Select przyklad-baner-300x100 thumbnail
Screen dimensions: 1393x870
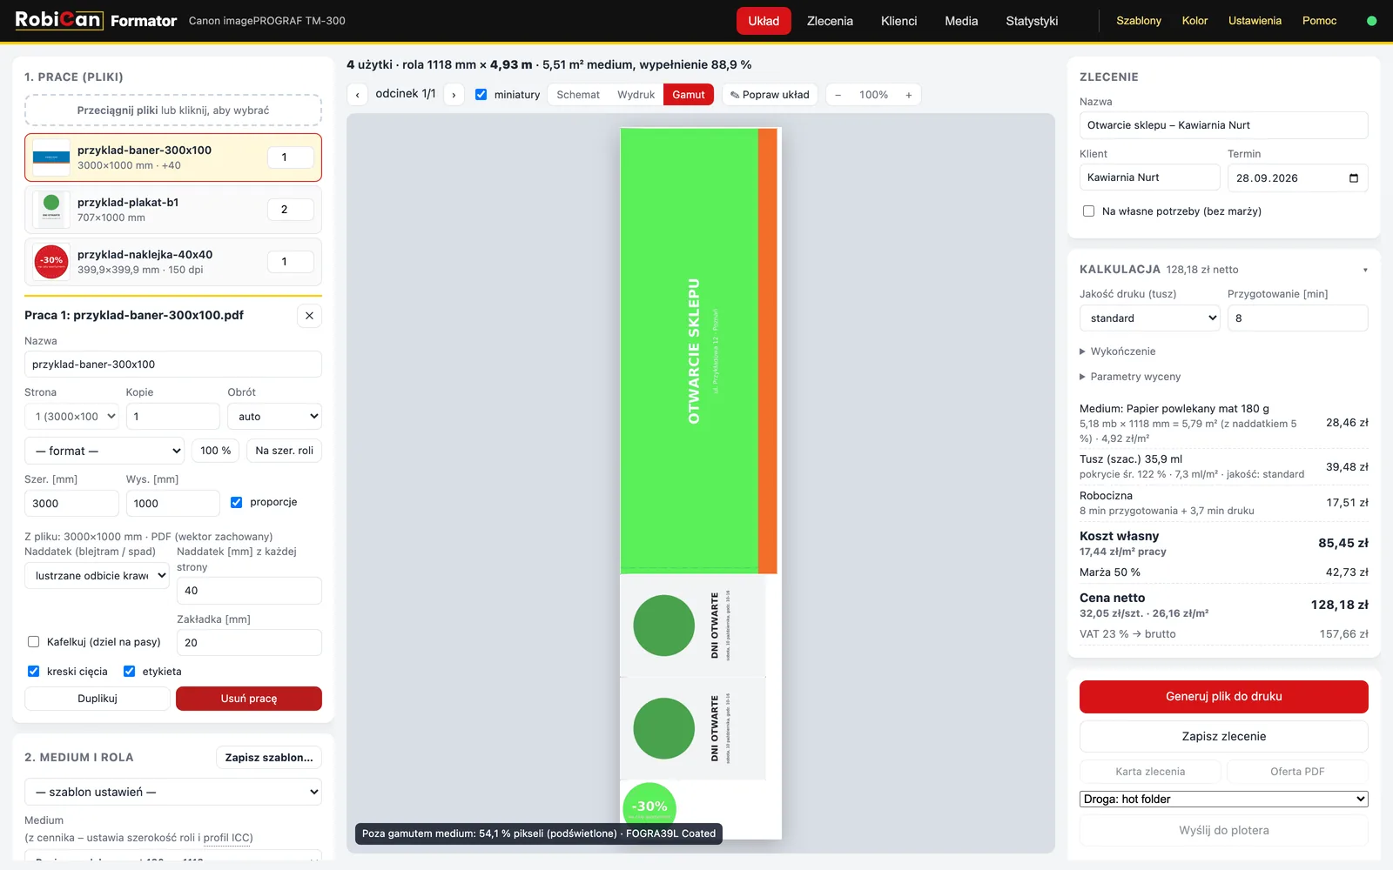click(51, 157)
